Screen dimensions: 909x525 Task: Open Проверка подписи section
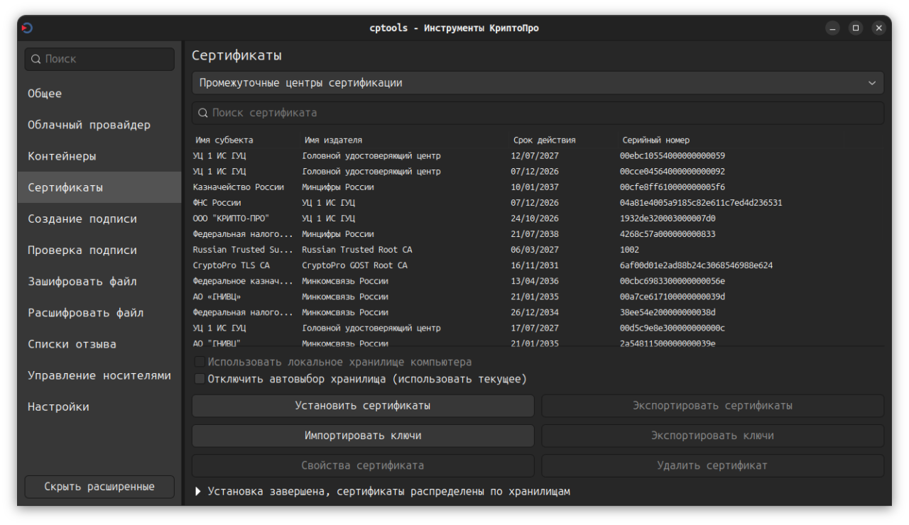[x=99, y=250]
